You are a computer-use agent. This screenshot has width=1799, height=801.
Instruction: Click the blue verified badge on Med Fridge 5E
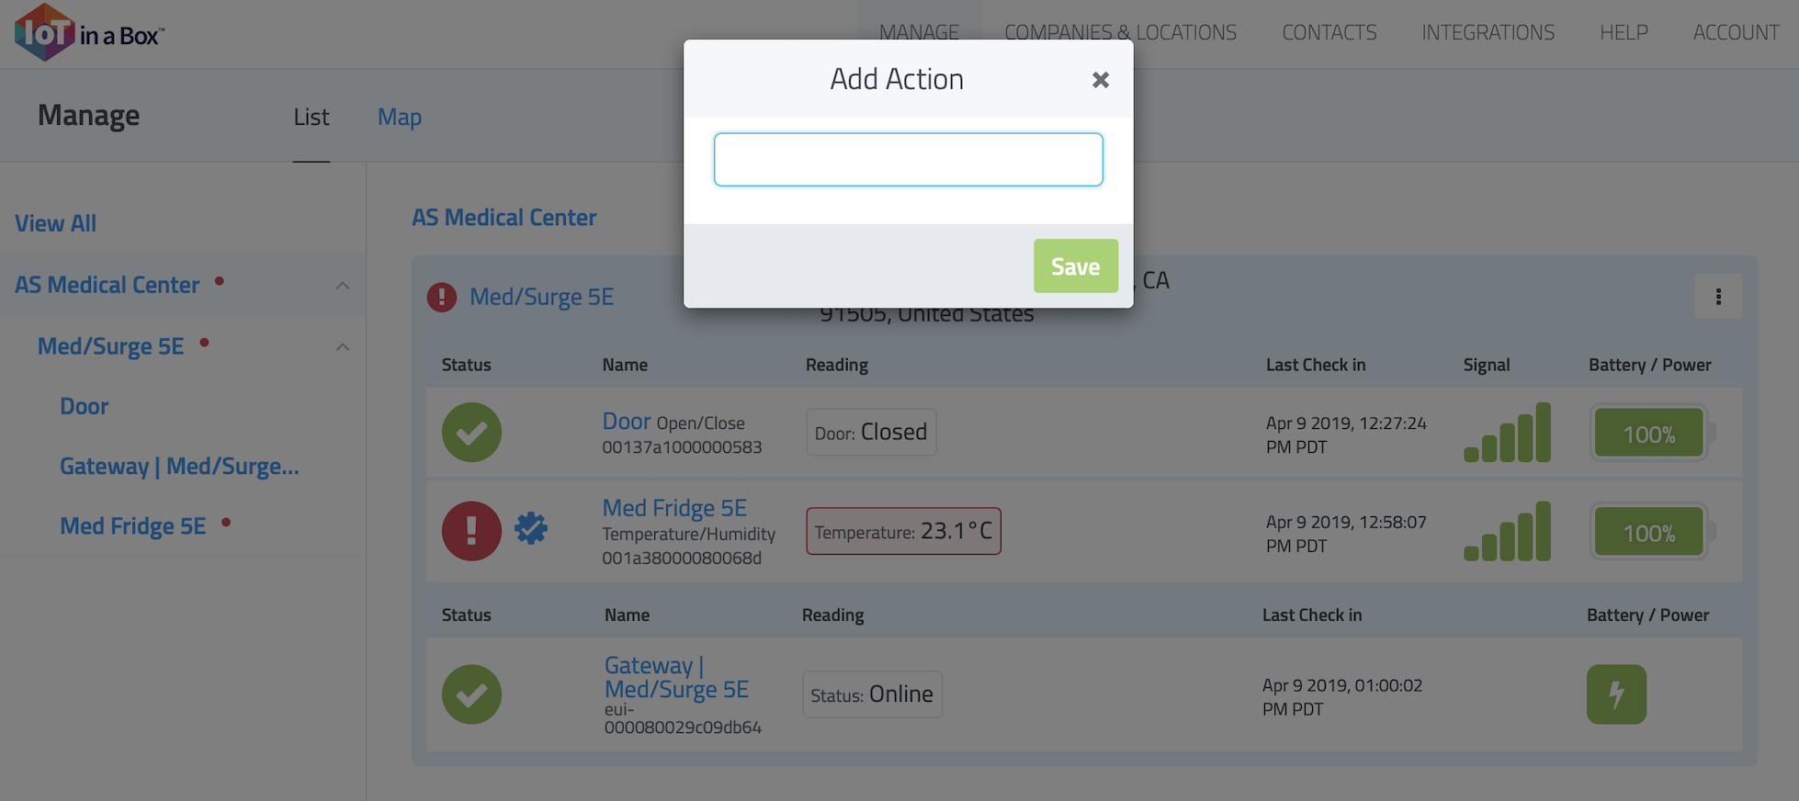531,528
